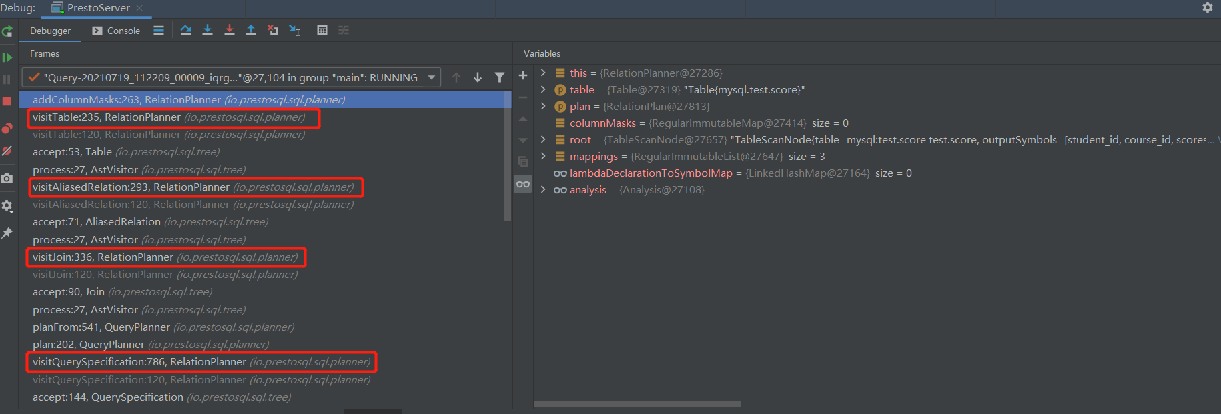Go to next frame with down arrow

(478, 77)
